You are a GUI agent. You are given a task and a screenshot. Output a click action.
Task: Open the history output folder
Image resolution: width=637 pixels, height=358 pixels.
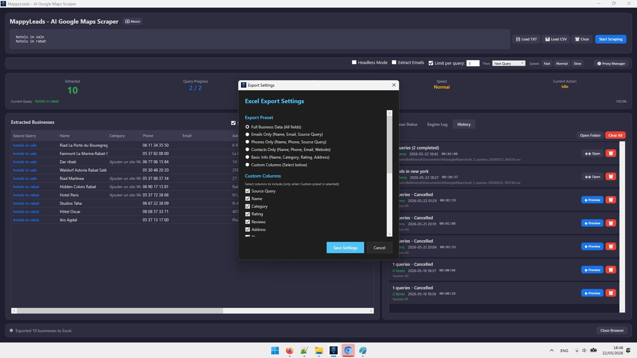[590, 135]
